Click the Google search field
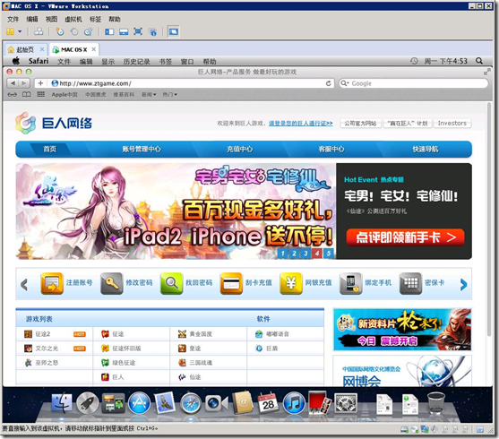The height and width of the screenshot is (439, 499). [413, 83]
